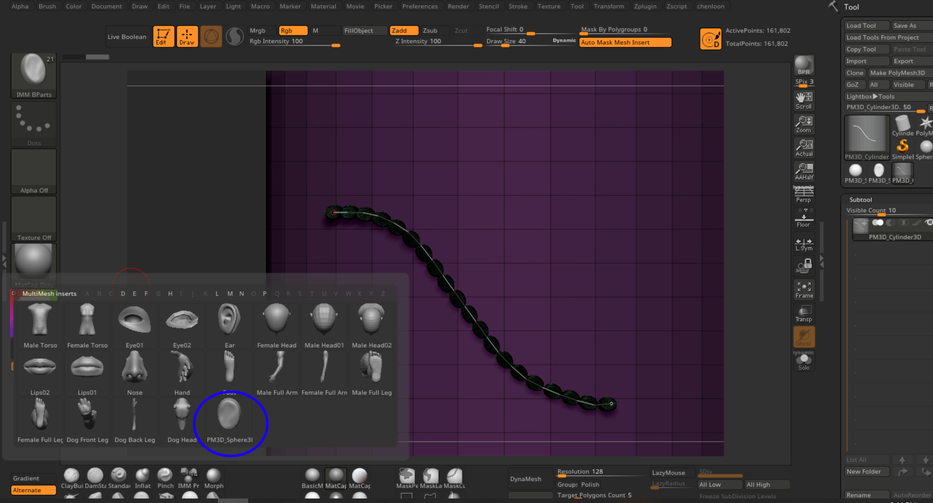933x503 pixels.
Task: Click the Actual size icon
Action: tap(803, 148)
